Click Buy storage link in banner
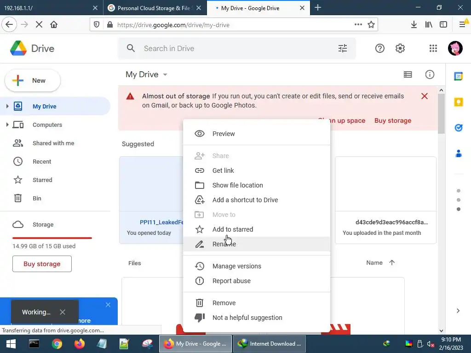The height and width of the screenshot is (353, 471). 393,120
